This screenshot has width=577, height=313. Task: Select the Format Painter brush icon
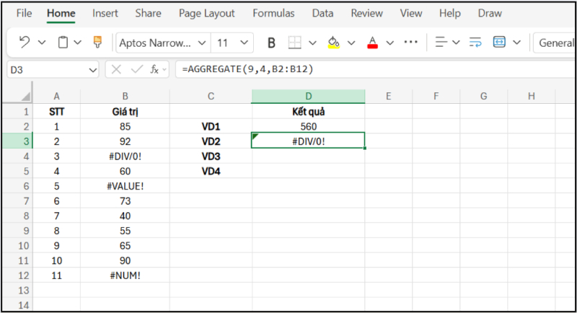pyautogui.click(x=97, y=42)
